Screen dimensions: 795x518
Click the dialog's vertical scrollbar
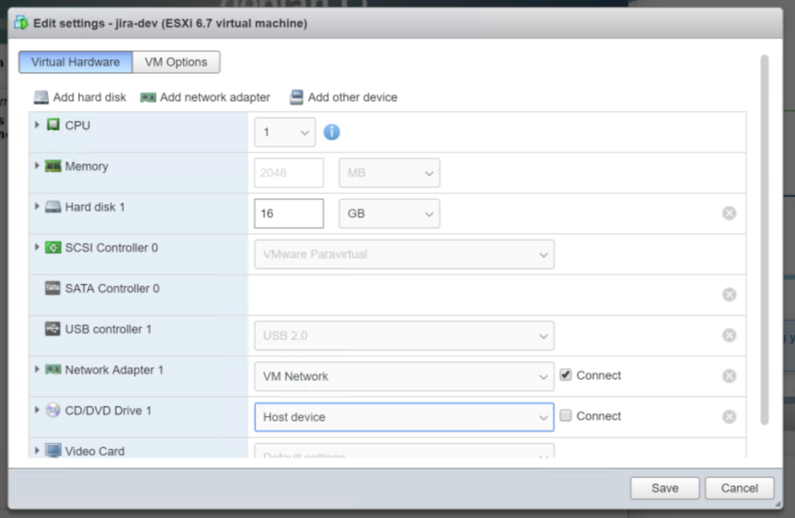764,240
